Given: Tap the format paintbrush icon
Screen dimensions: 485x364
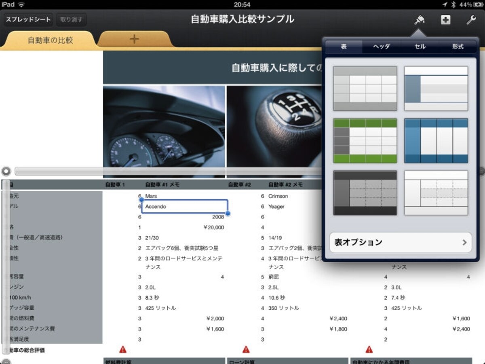Looking at the screenshot, I should point(419,19).
